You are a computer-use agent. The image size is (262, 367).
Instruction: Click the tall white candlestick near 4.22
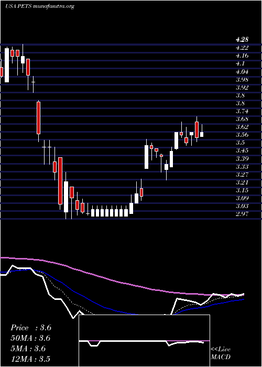tap(7, 65)
